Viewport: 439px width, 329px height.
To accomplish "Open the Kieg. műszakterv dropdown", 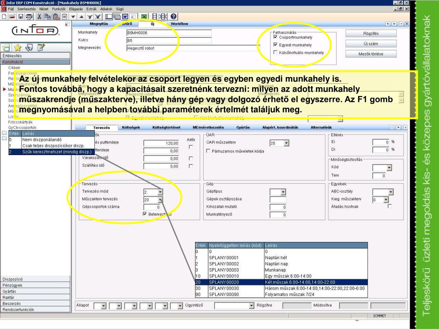I will (x=386, y=200).
